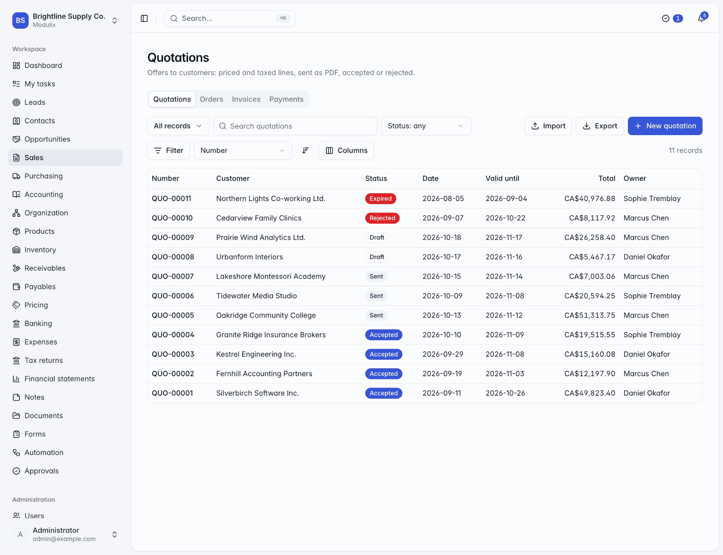Toggle the sidebar panel icon
723x555 pixels.
click(x=144, y=19)
